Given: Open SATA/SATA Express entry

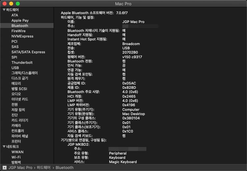Looking at the screenshot, I should pos(28,52).
